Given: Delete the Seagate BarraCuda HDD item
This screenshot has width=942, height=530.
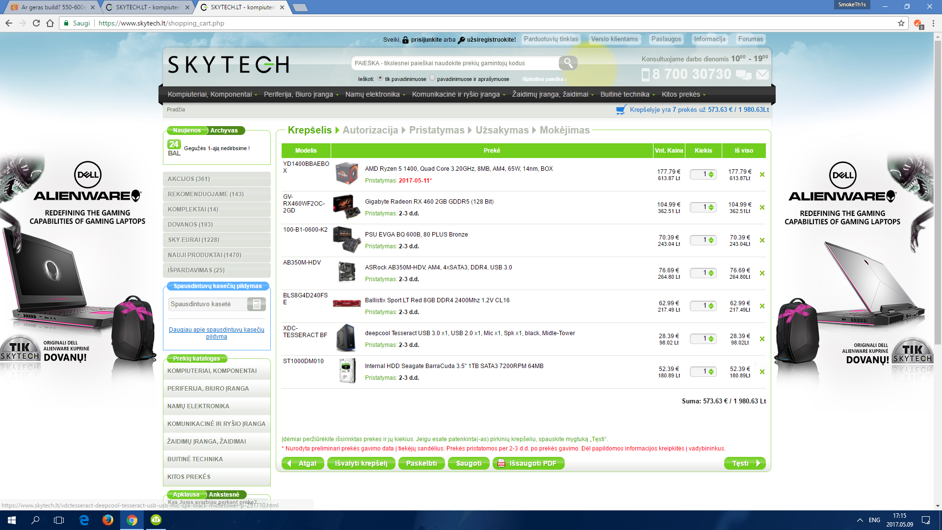Looking at the screenshot, I should tap(762, 372).
